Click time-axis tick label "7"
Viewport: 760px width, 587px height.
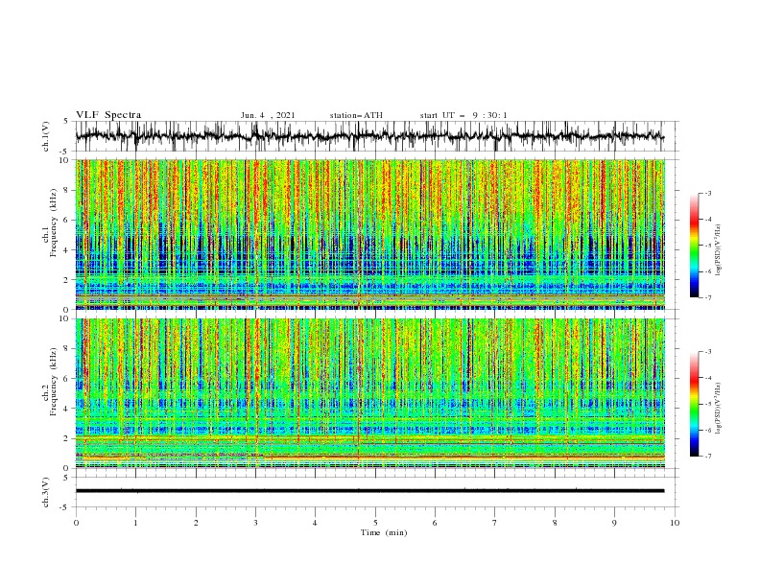point(495,523)
